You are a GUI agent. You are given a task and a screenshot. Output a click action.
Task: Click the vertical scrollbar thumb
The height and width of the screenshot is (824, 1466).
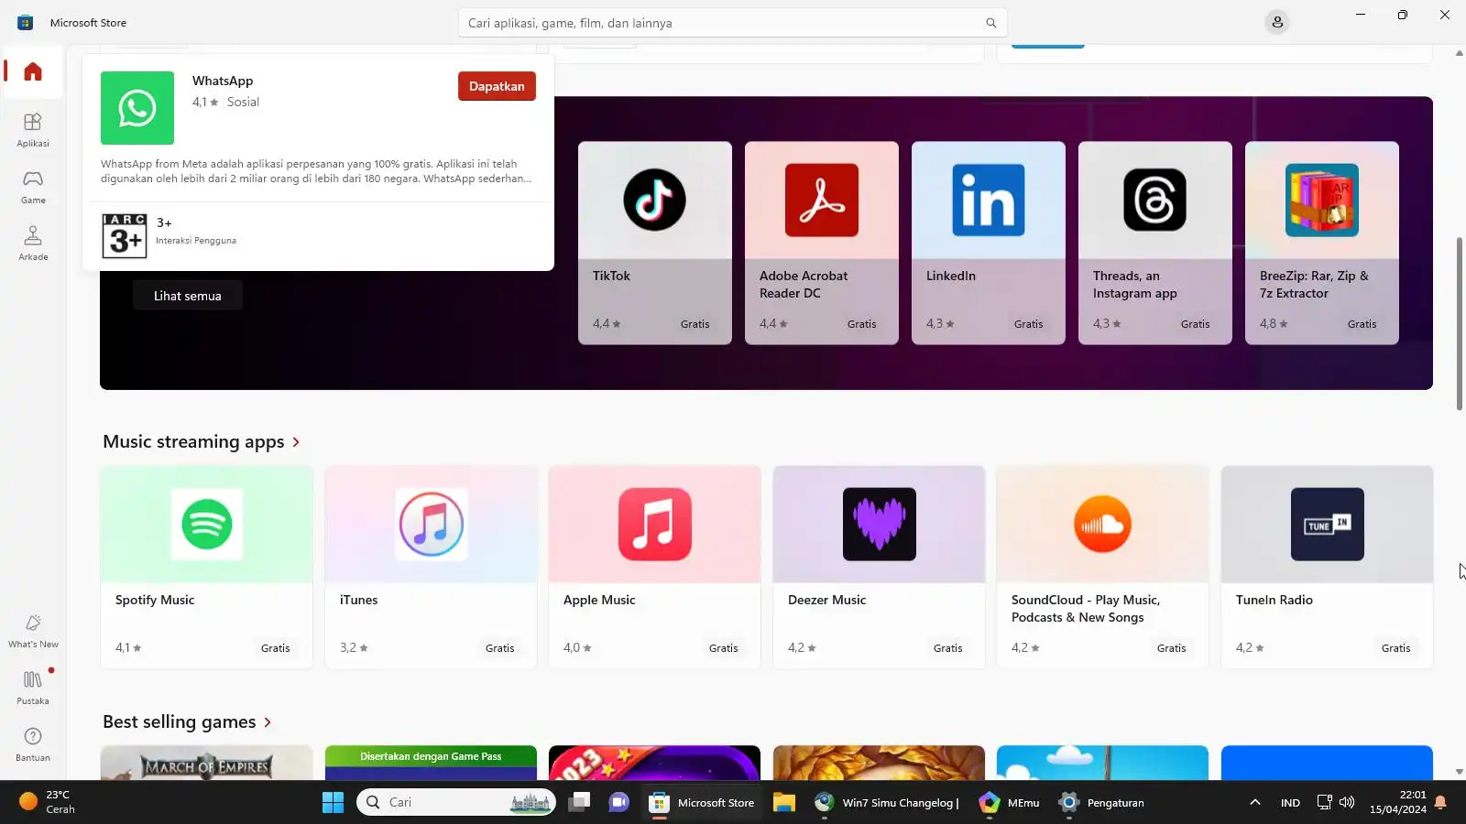[x=1460, y=323]
